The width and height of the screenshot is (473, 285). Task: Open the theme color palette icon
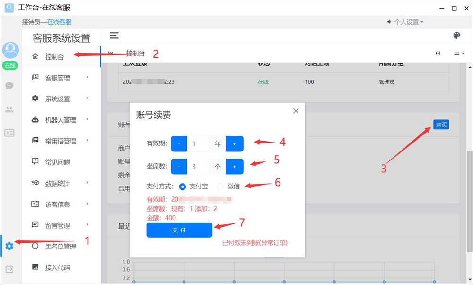(456, 36)
